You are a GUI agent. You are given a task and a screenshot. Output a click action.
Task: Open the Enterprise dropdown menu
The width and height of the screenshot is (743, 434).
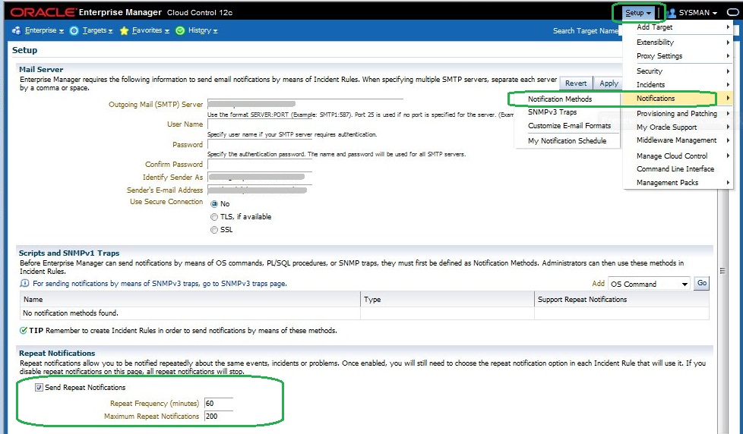pos(44,31)
